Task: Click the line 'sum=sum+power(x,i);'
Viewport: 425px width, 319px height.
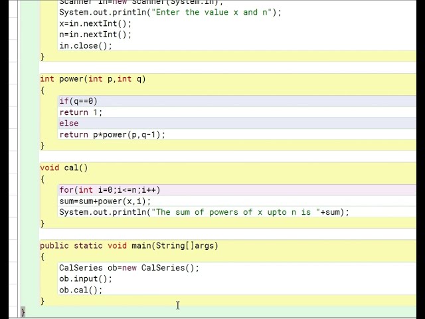Action: 105,201
